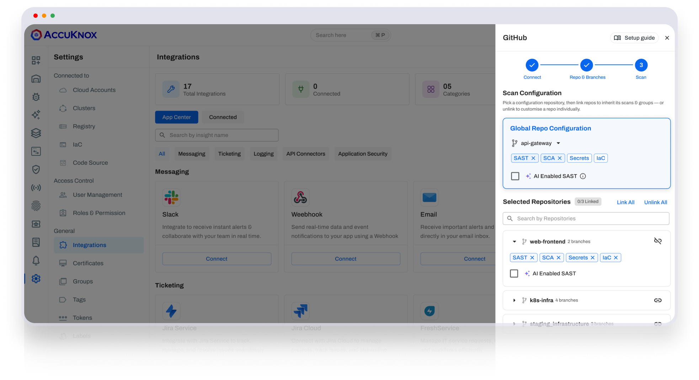Click the Jira Service lightning icon

171,311
